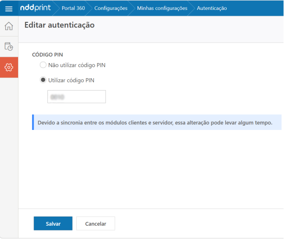This screenshot has height=239, width=284.
Task: Click the Cancelar button
Action: 96,223
